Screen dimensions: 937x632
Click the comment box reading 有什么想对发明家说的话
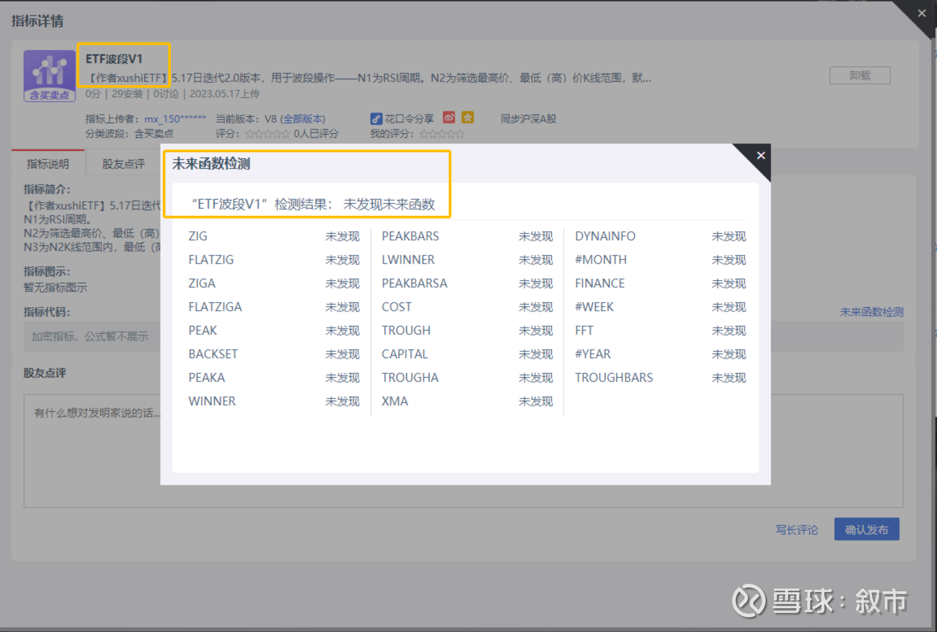[96, 413]
